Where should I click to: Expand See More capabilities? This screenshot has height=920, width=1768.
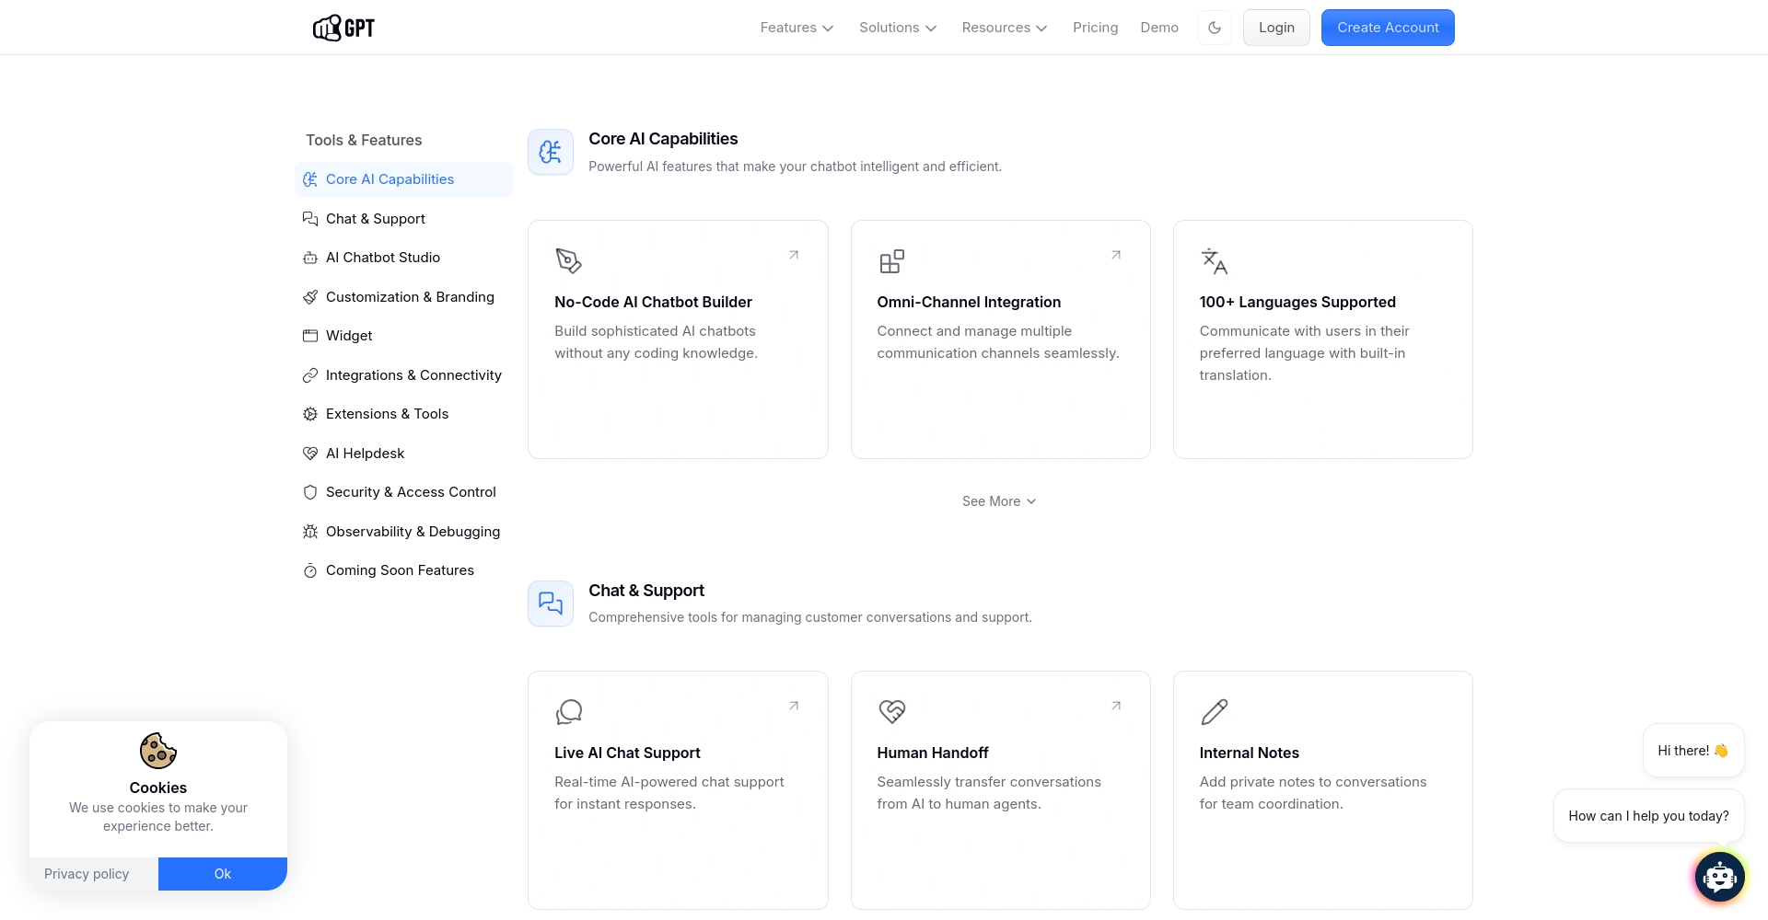click(999, 501)
